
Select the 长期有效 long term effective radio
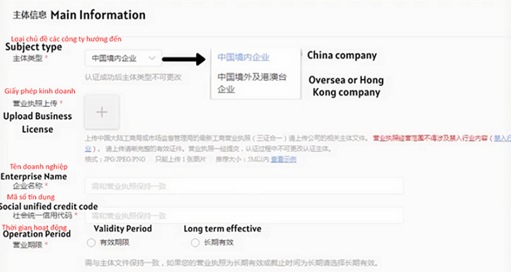[195, 242]
